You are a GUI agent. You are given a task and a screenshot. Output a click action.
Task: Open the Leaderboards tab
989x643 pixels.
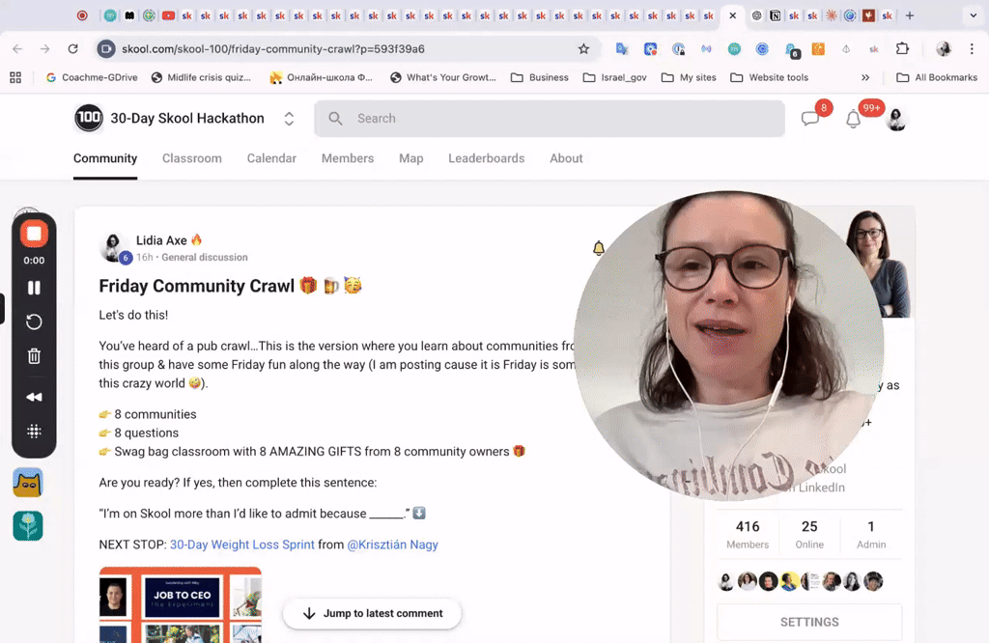pyautogui.click(x=486, y=158)
